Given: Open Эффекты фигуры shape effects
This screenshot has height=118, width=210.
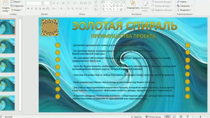Looking at the screenshot, I should click(x=162, y=10).
